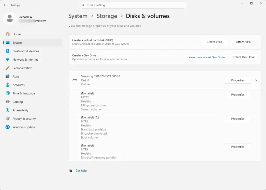
Task: Open Windows Update page
Action: [33, 127]
